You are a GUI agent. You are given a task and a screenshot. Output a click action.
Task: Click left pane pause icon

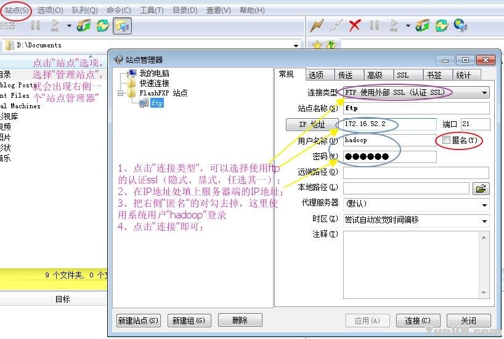[35, 25]
